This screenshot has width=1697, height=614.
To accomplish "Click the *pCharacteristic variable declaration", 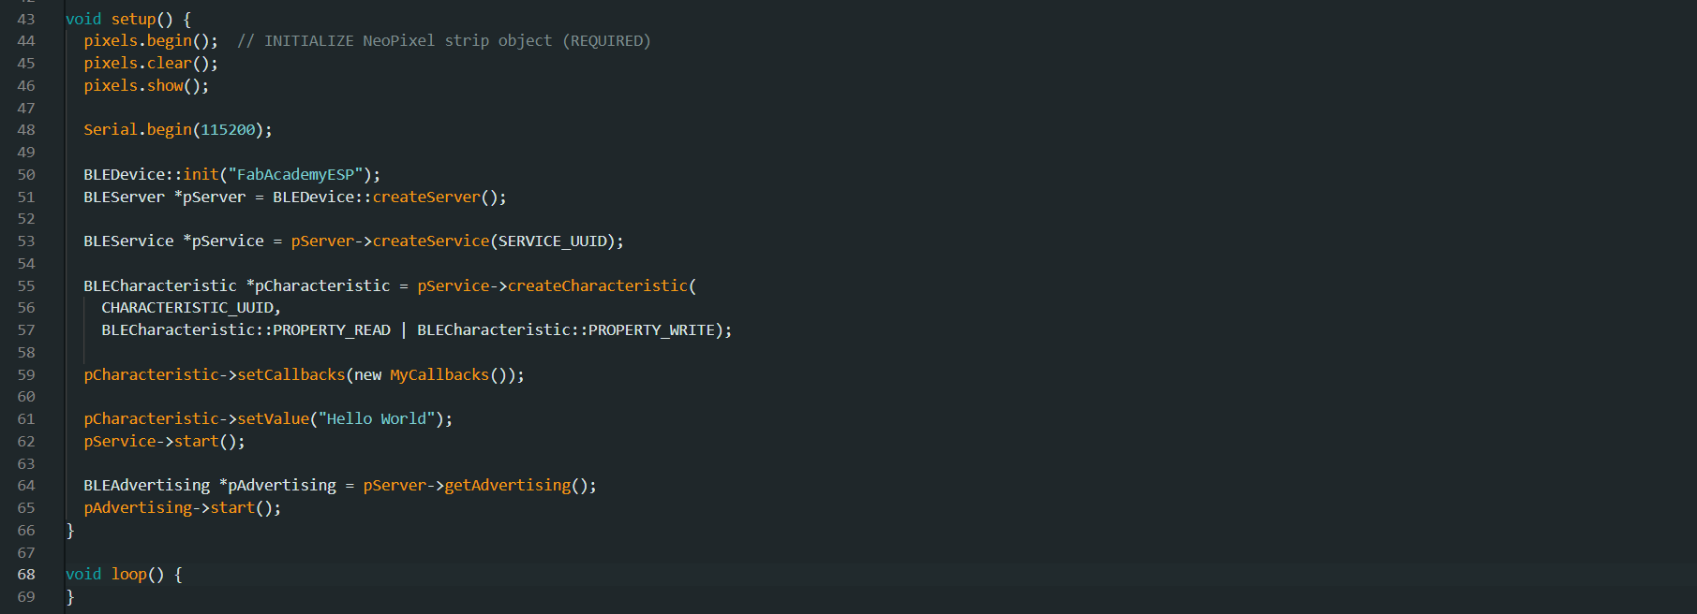I will point(318,286).
